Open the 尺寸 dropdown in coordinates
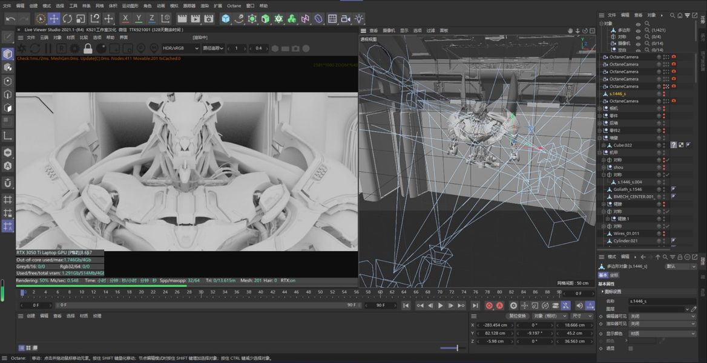Image resolution: width=707 pixels, height=363 pixels. click(x=581, y=316)
